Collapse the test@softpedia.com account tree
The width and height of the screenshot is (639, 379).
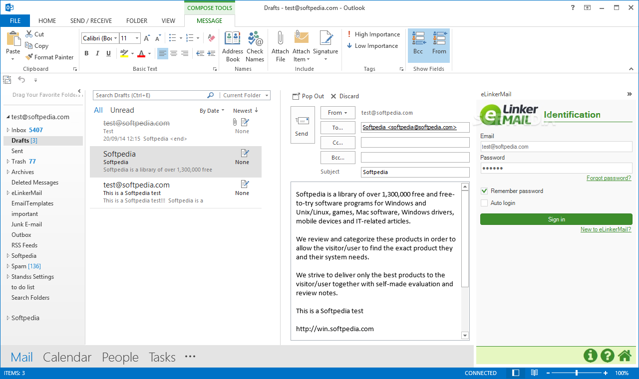pos(8,117)
